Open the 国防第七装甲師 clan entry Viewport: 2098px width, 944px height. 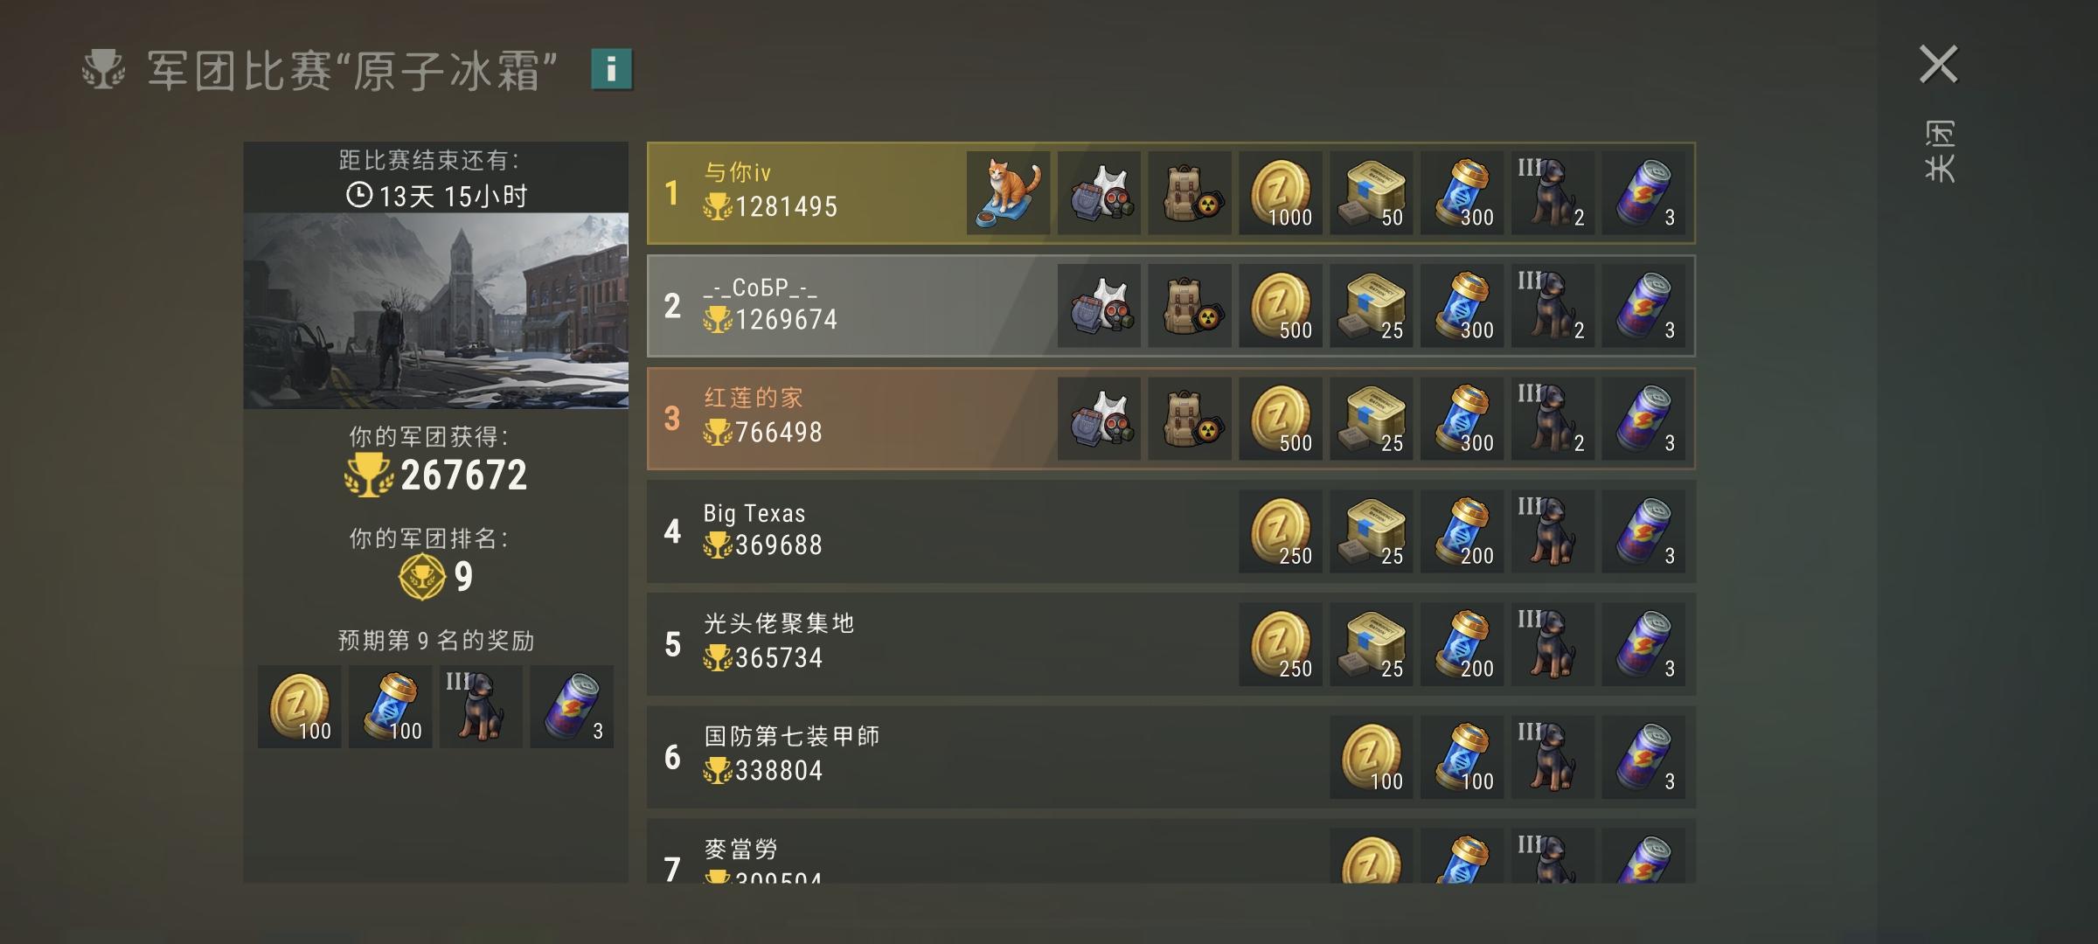pos(1171,757)
